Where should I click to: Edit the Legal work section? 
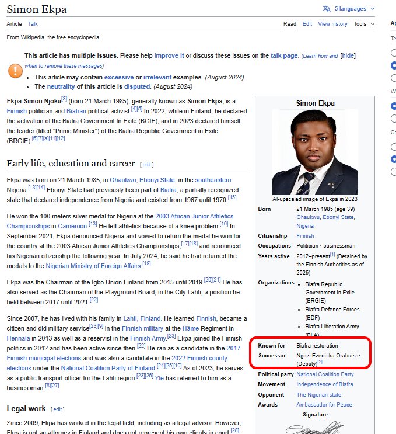pyautogui.click(x=57, y=409)
